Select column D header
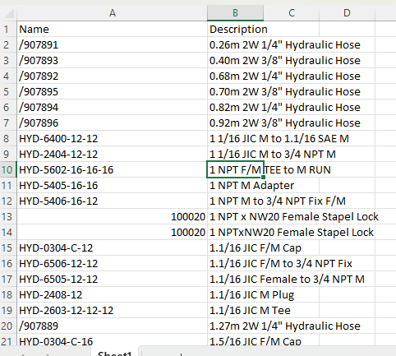 (347, 13)
